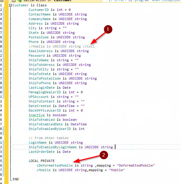Click the City is string line
This screenshot has width=181, height=184.
48,28
